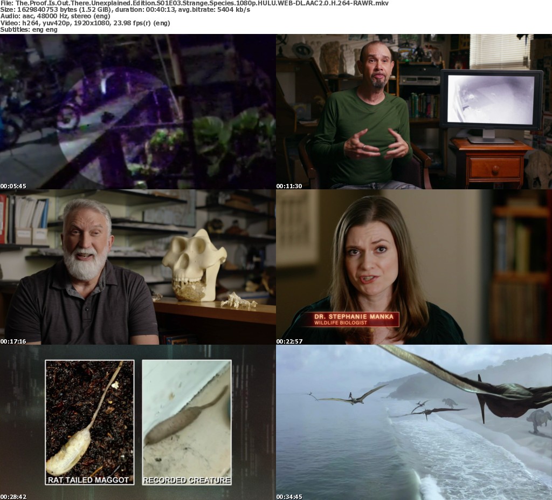Click the Dr. Stephanie Manka thumbnail
Screen dimensions: 552x500
[414, 267]
